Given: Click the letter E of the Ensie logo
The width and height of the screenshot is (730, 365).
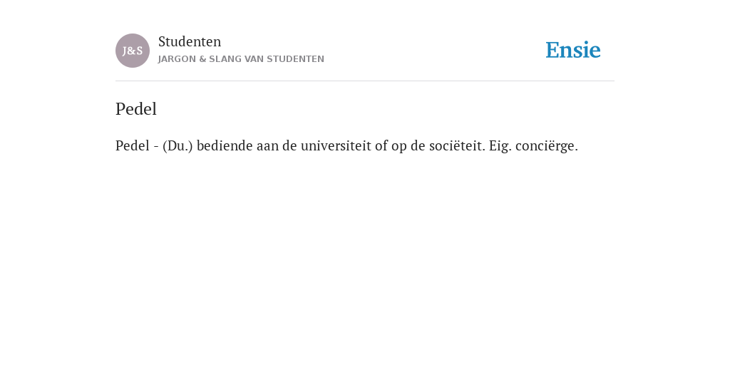Looking at the screenshot, I should click(x=552, y=50).
